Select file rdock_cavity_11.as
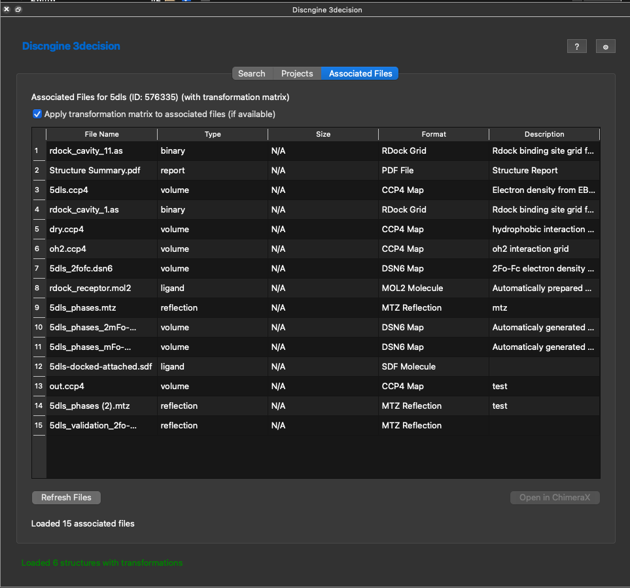Screen dimensions: 630x588 pyautogui.click(x=101, y=150)
